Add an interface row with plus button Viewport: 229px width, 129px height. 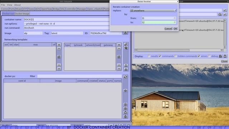(59, 45)
